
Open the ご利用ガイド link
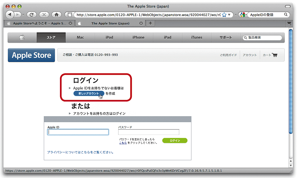(x=228, y=55)
